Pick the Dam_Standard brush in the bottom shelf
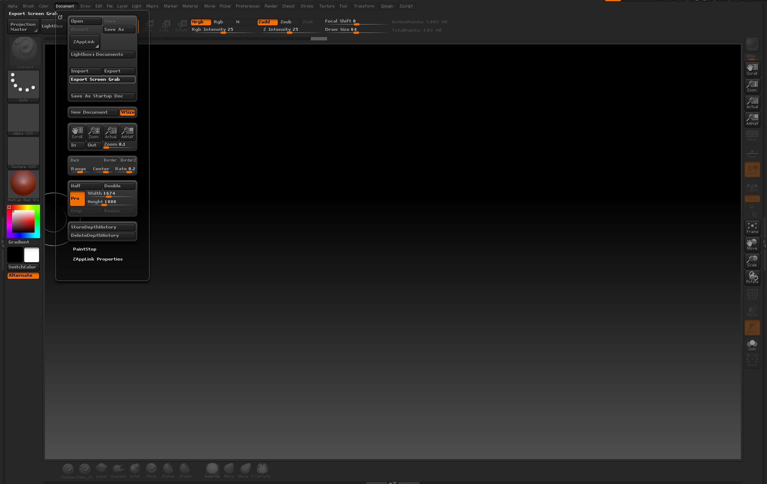 [85, 471]
